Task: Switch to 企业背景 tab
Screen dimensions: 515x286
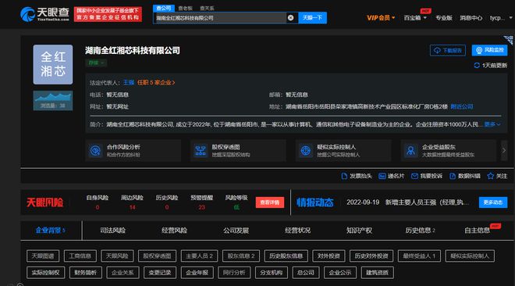Action: coord(50,230)
